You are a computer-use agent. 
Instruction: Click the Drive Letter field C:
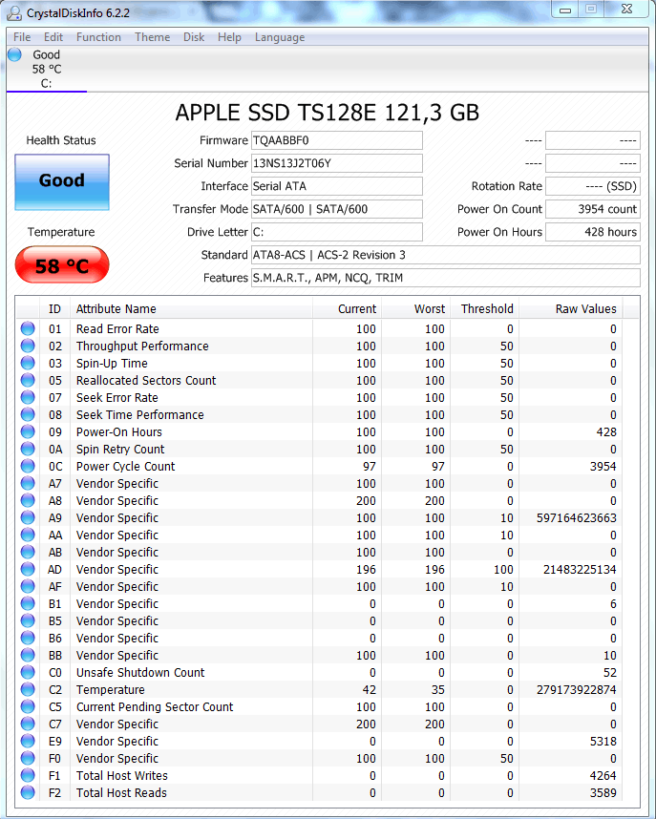pos(337,232)
